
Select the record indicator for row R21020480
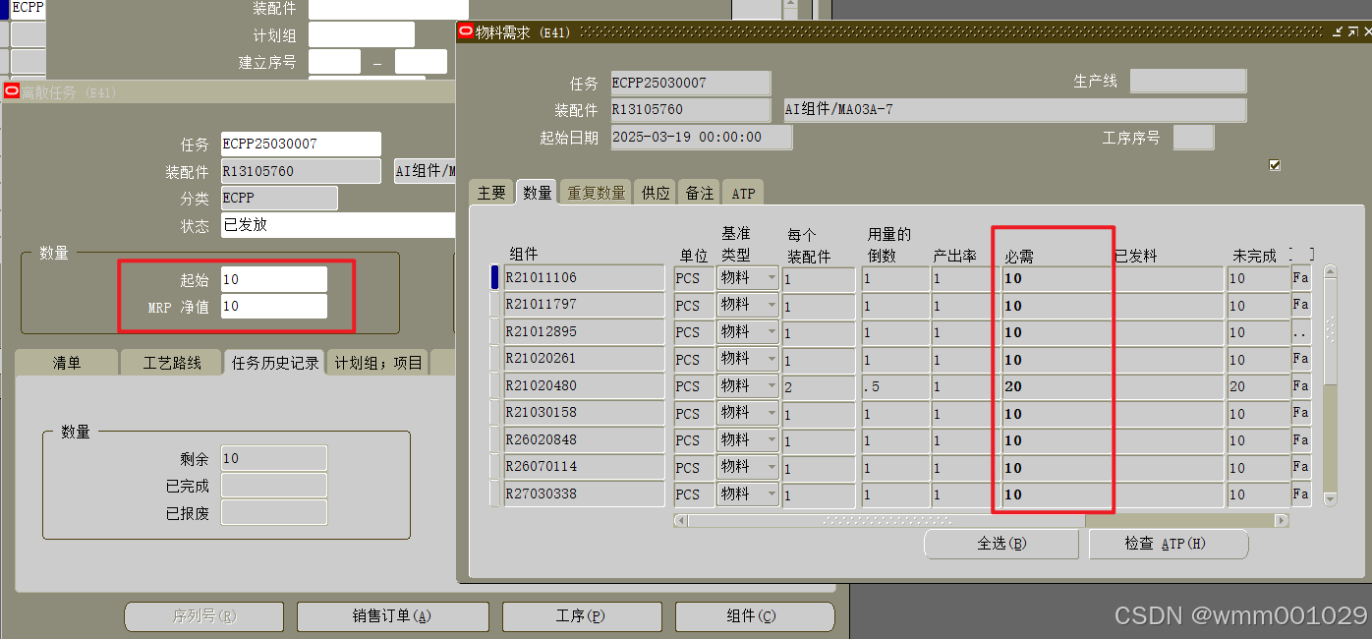tap(495, 386)
